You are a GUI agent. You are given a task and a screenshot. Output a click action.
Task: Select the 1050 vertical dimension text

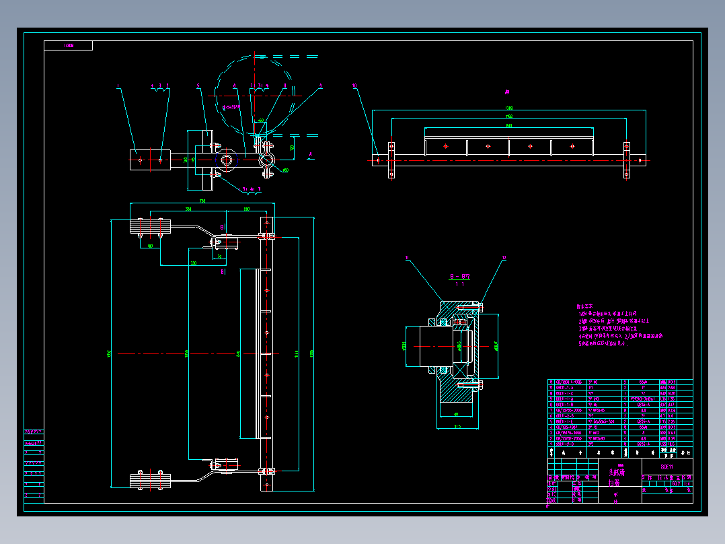point(186,353)
